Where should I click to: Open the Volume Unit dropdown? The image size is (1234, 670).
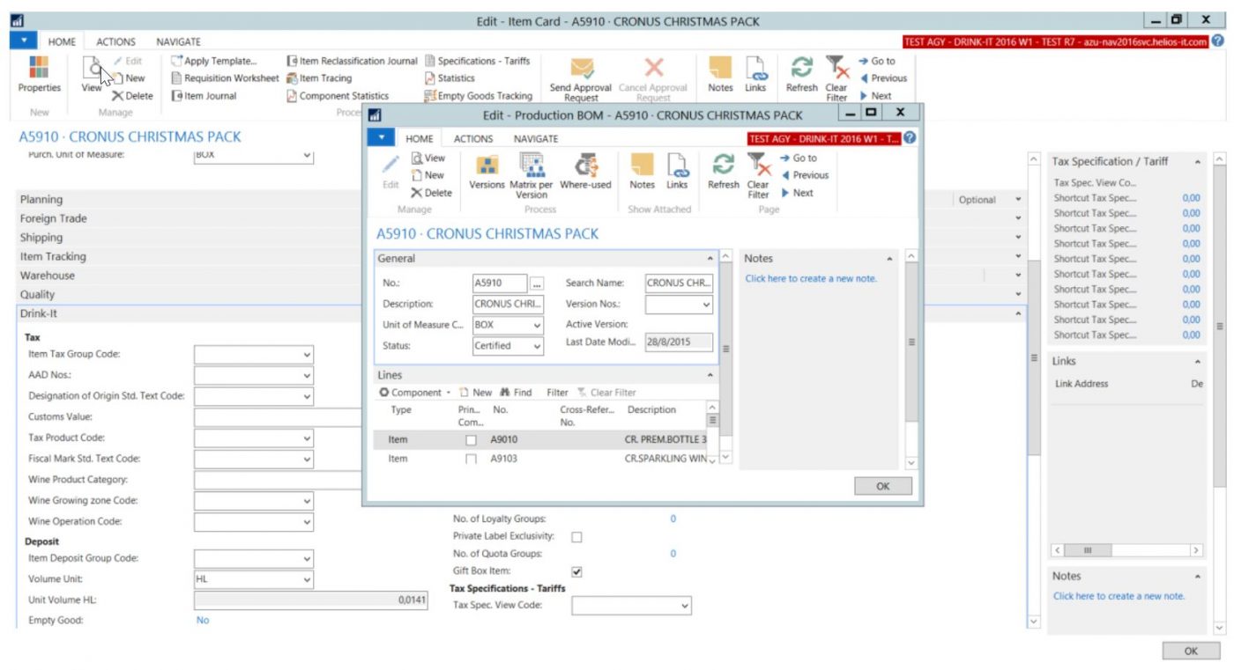click(x=307, y=580)
